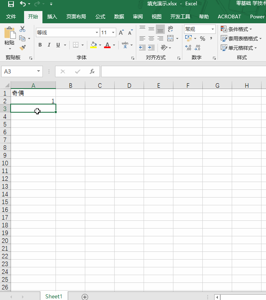Select the Format Painter brush
266x300 pixels.
22,47
